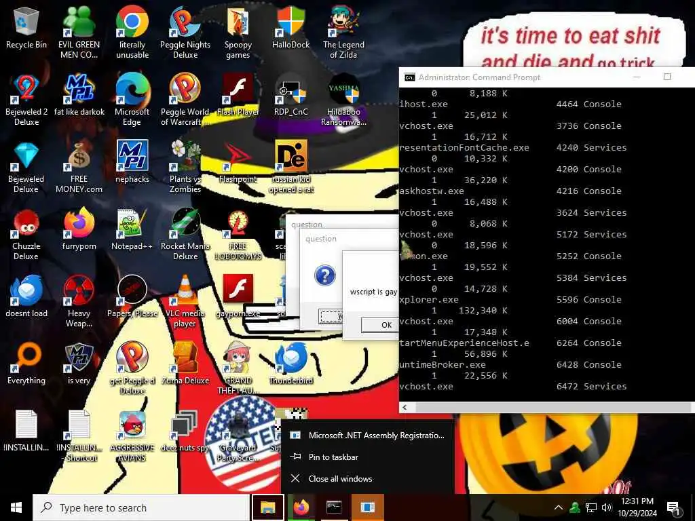Click OK in the wscript is gay dialog

click(x=380, y=325)
